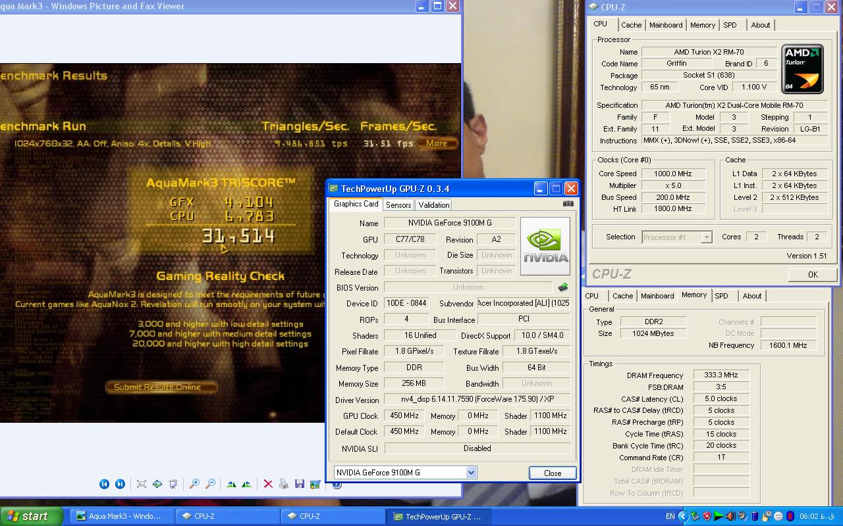Click the Device ID value 10DE - 0844

tap(406, 303)
